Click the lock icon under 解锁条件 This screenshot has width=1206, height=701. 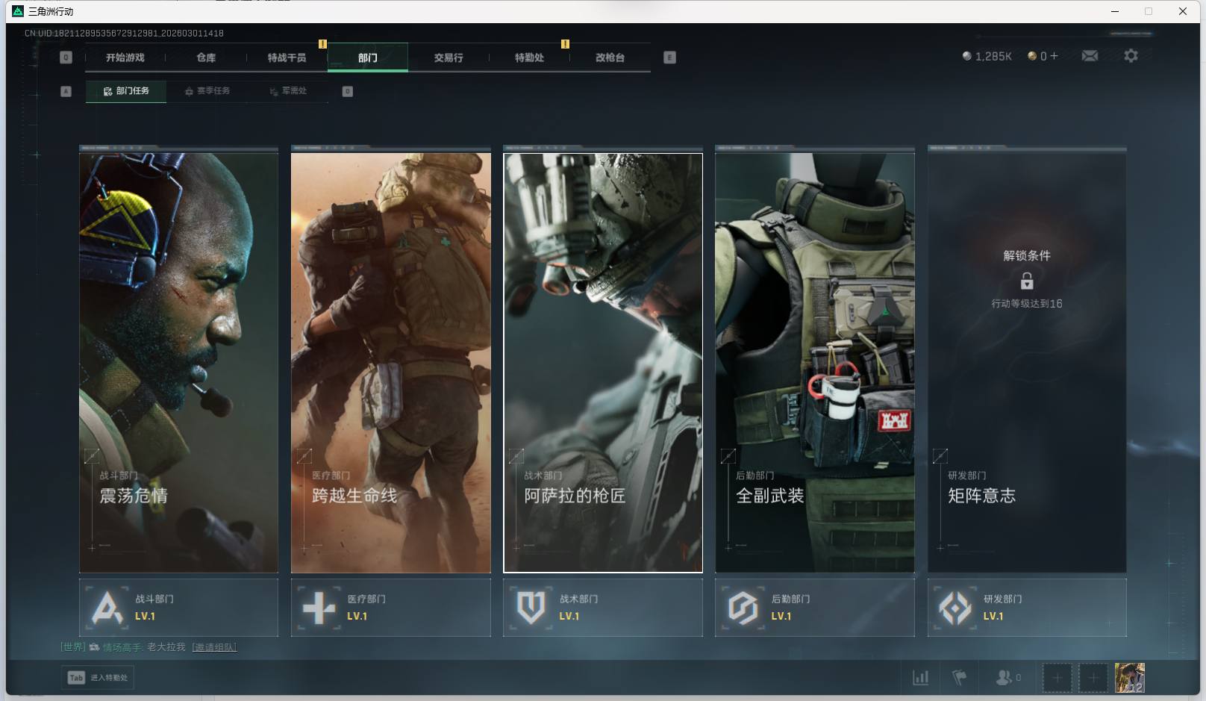(1027, 281)
